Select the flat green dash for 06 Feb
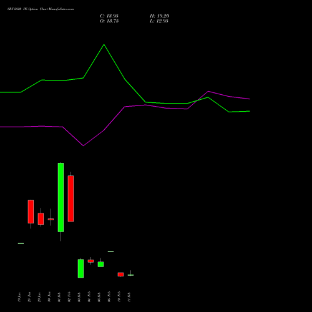 (x=110, y=251)
